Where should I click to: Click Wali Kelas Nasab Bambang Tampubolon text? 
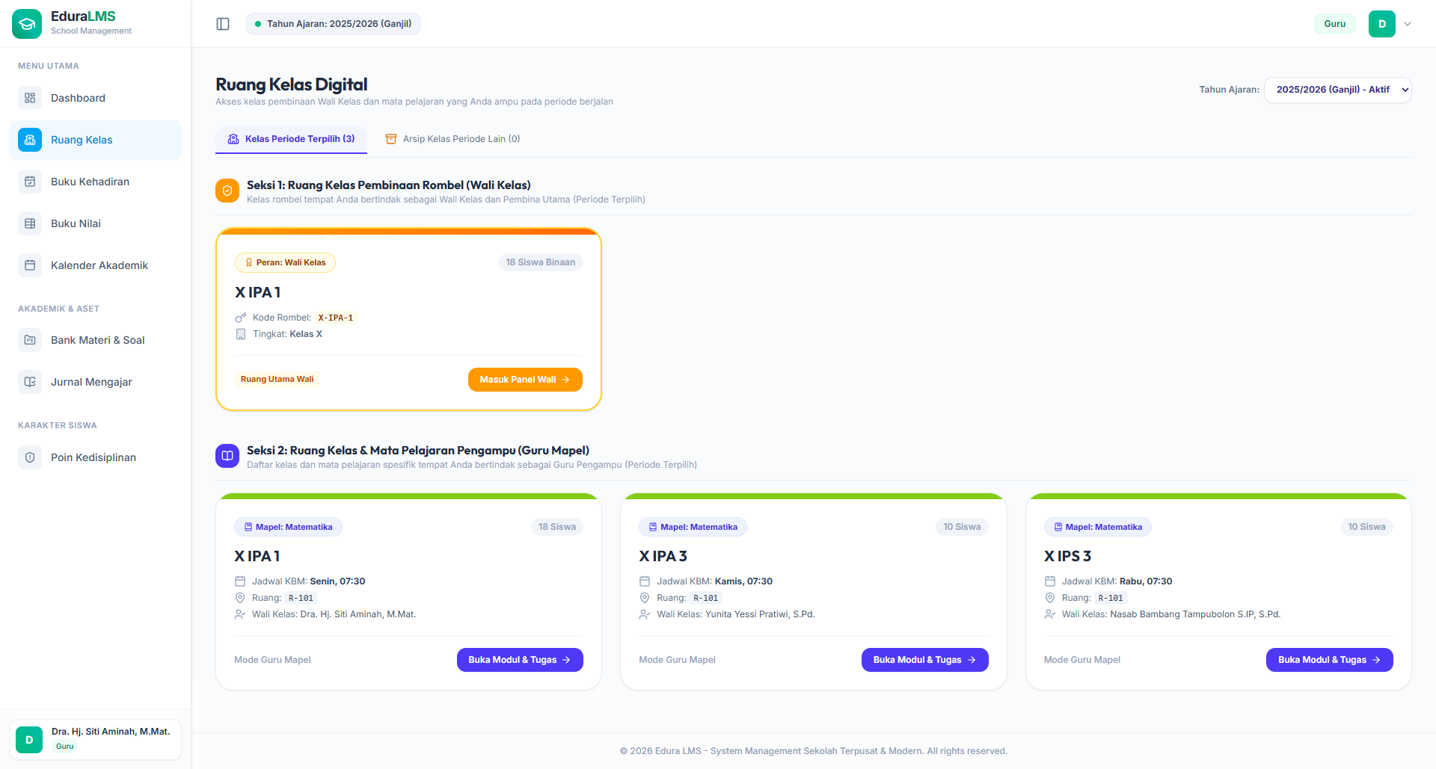[x=1171, y=614]
